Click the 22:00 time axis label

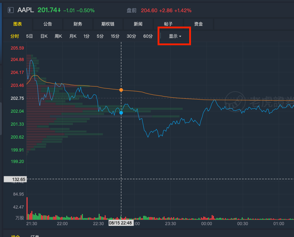point(62,224)
